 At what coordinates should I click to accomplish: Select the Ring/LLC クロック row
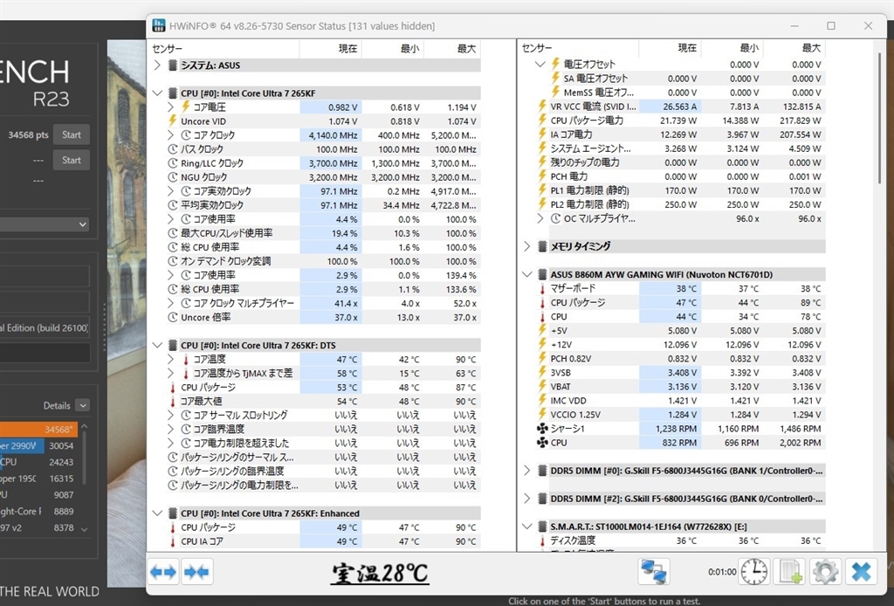coord(323,163)
